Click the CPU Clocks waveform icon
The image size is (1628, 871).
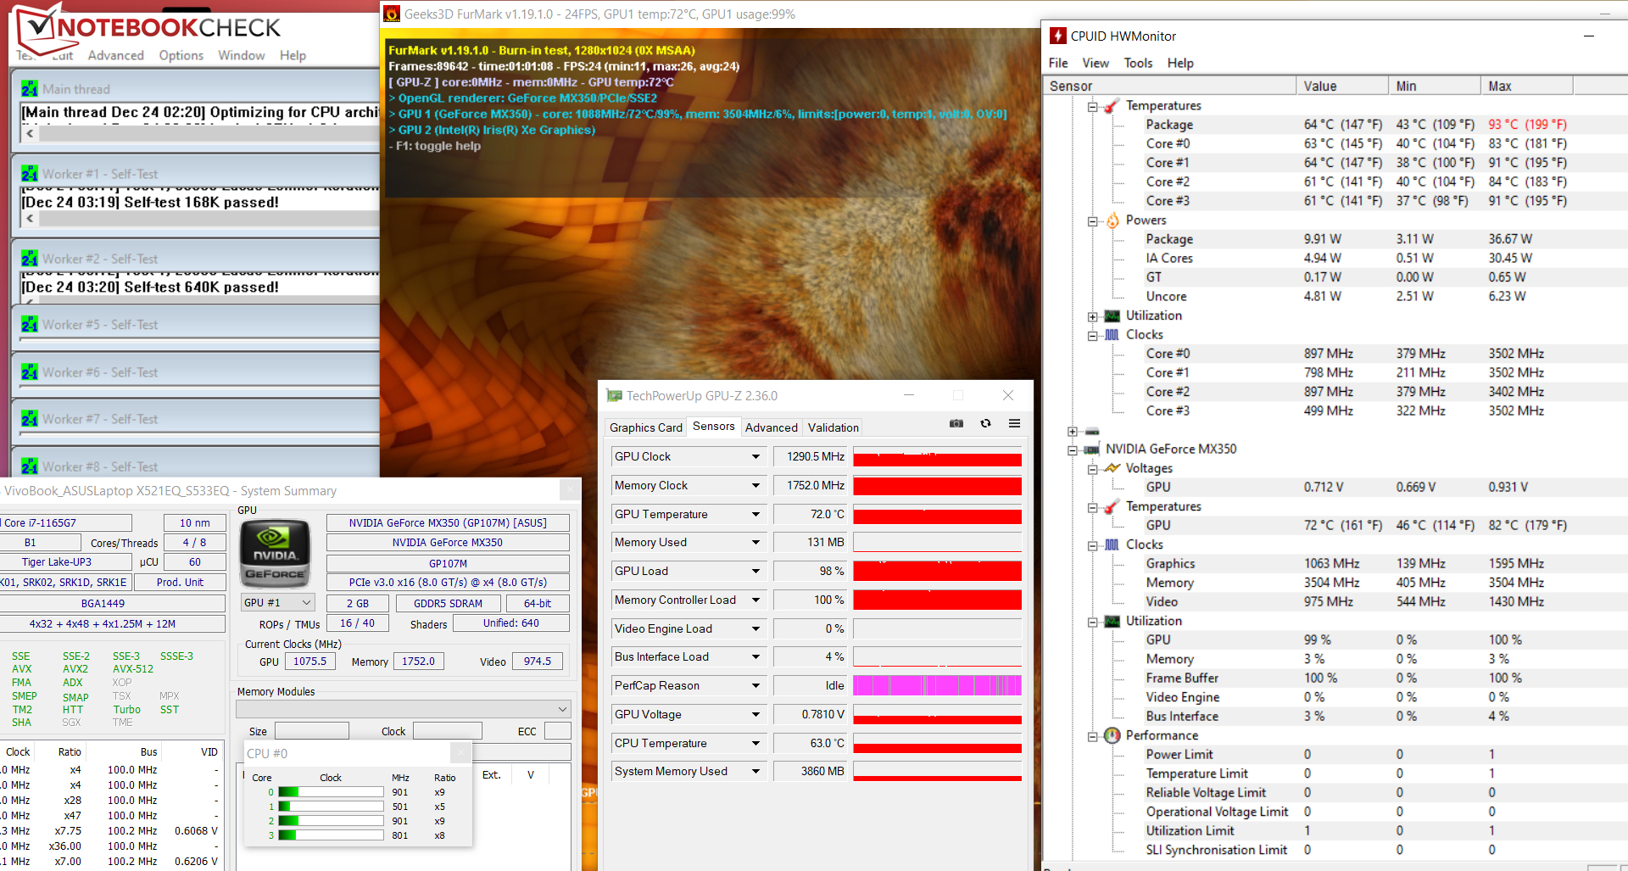(x=1112, y=335)
